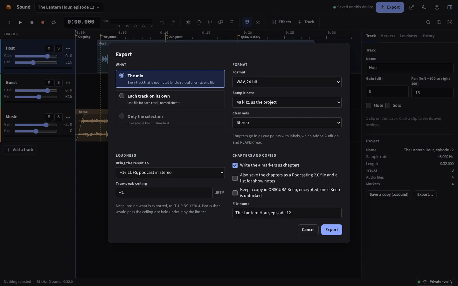Click the redo arrow icon

[173, 22]
